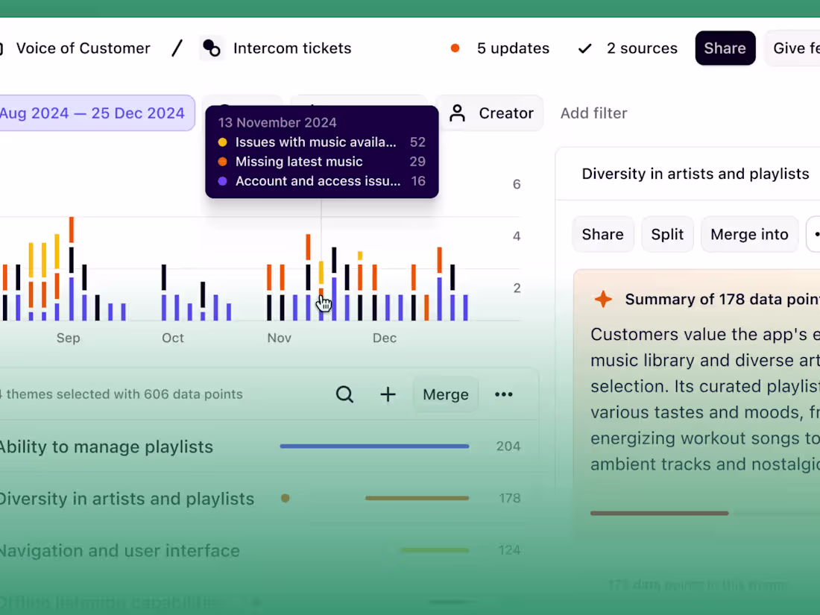Click the orange updates dot indicator
Image resolution: width=820 pixels, height=615 pixels.
455,48
